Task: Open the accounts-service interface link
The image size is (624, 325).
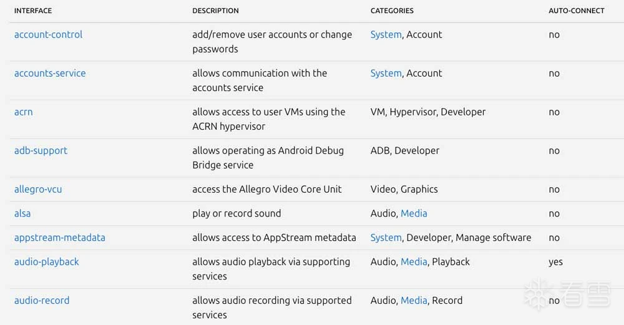Action: 50,74
